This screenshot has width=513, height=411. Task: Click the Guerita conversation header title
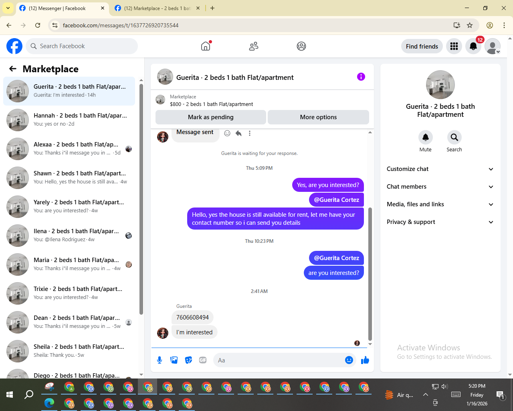coord(235,77)
